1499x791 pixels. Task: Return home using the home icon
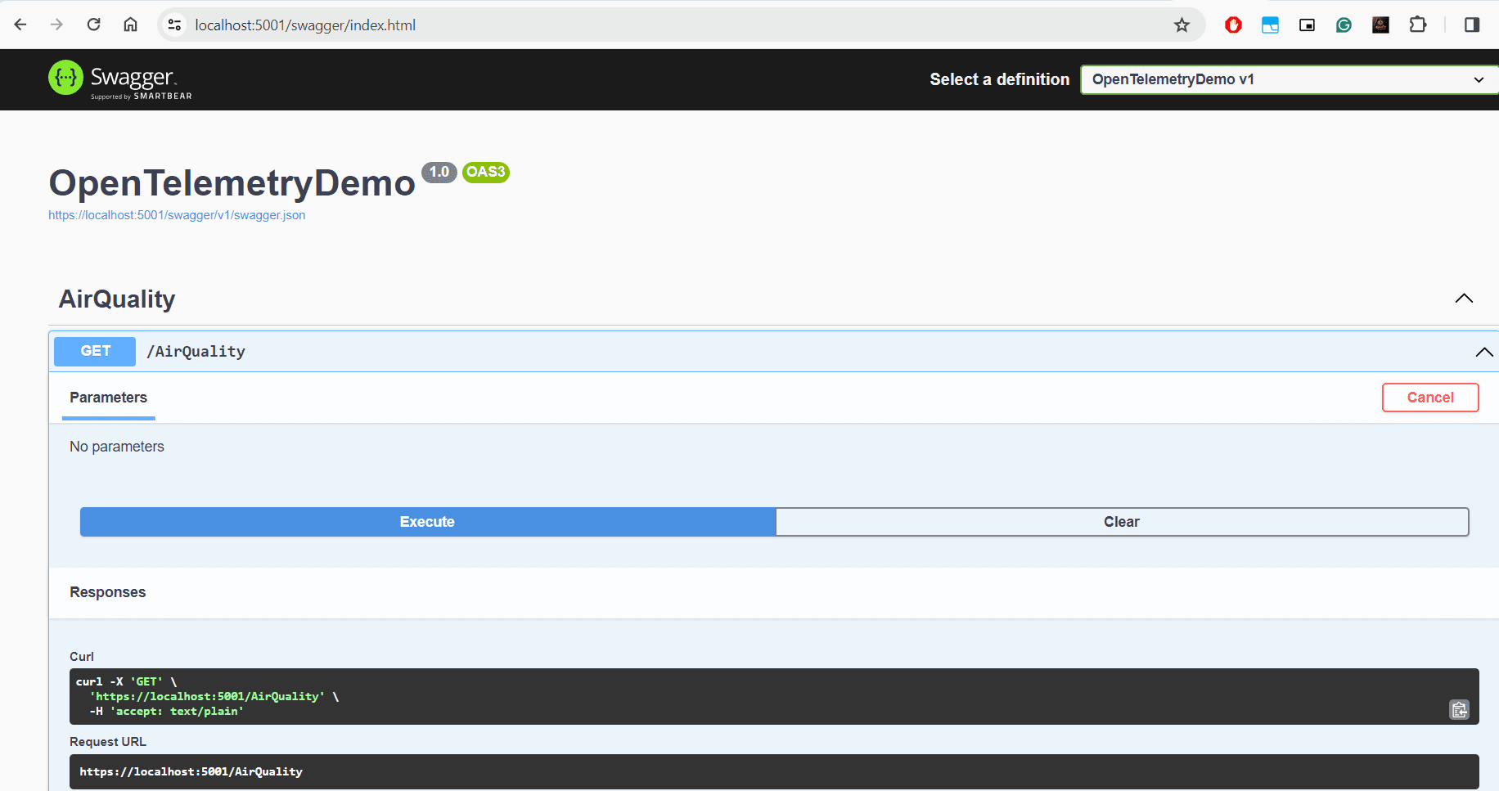[130, 25]
